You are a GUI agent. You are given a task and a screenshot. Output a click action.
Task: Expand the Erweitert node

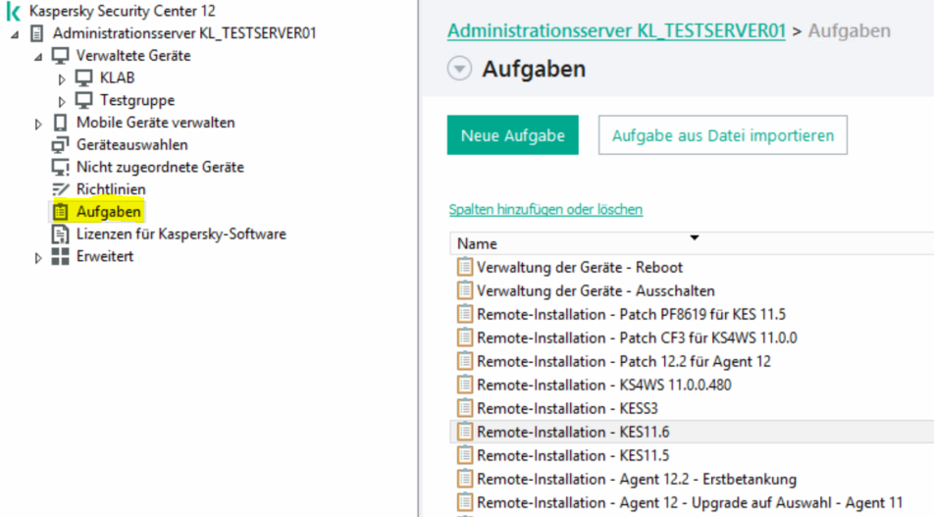38,258
